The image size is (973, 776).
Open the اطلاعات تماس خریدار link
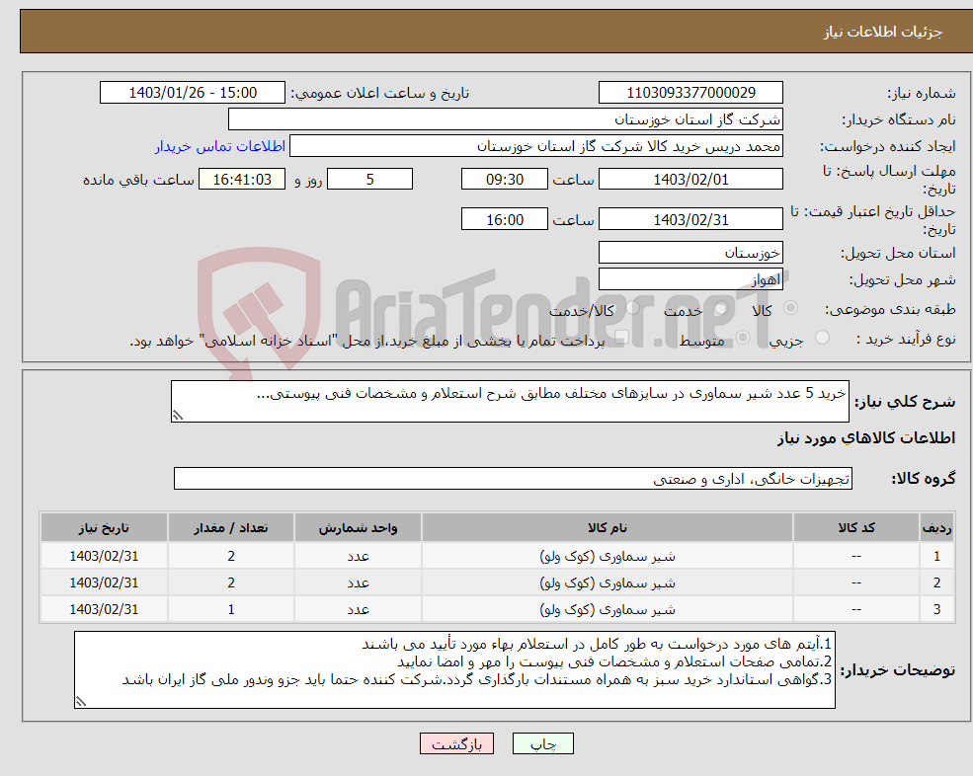[219, 146]
